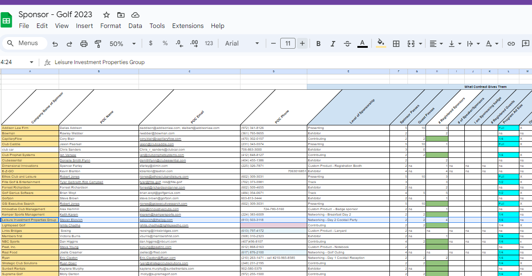Select the Paint format roller tool
The image size is (532, 276).
98,44
